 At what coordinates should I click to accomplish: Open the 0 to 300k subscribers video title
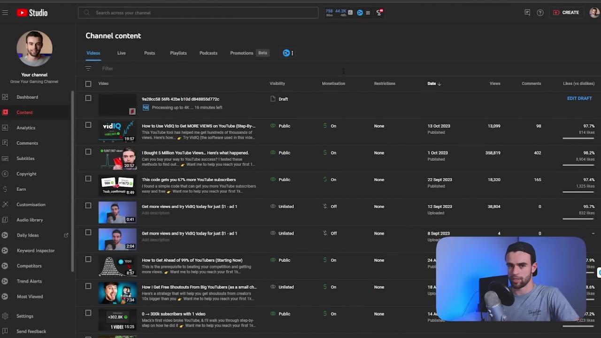pos(174,314)
